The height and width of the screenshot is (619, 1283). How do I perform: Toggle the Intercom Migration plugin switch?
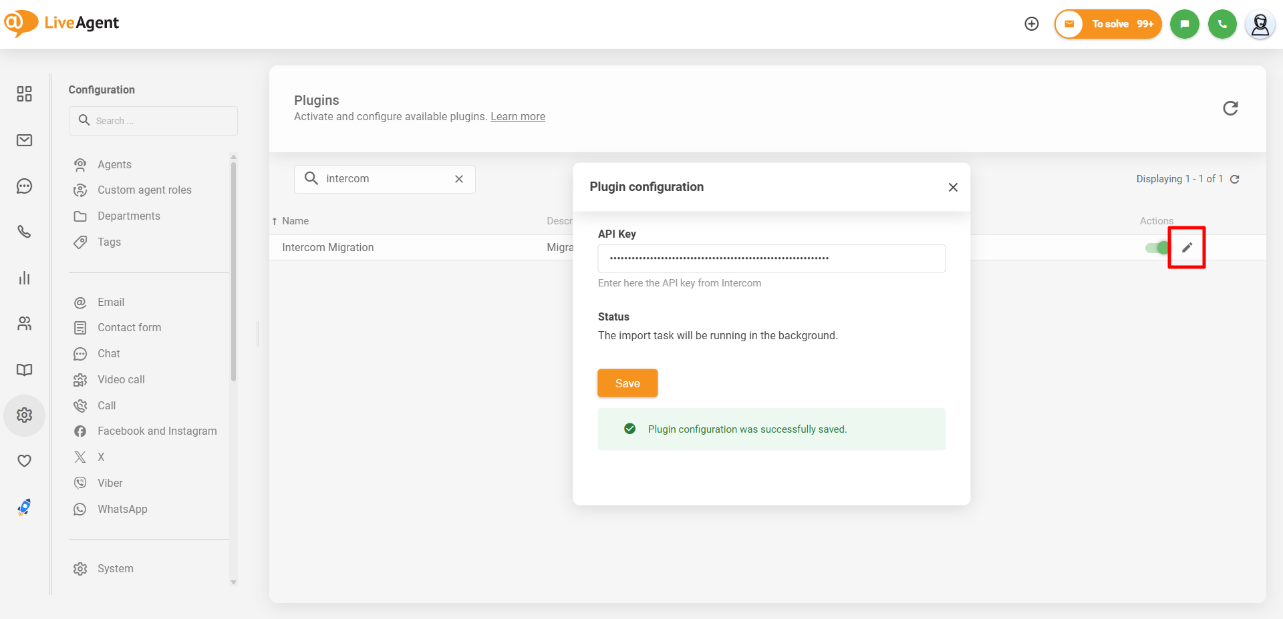pyautogui.click(x=1157, y=248)
